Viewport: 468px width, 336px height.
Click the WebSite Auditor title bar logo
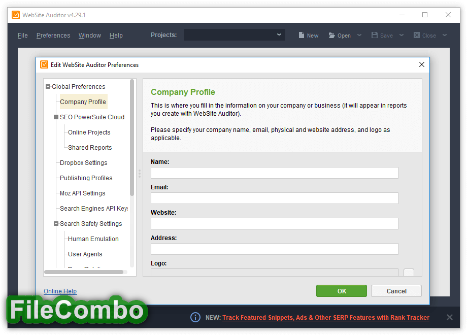(16, 15)
